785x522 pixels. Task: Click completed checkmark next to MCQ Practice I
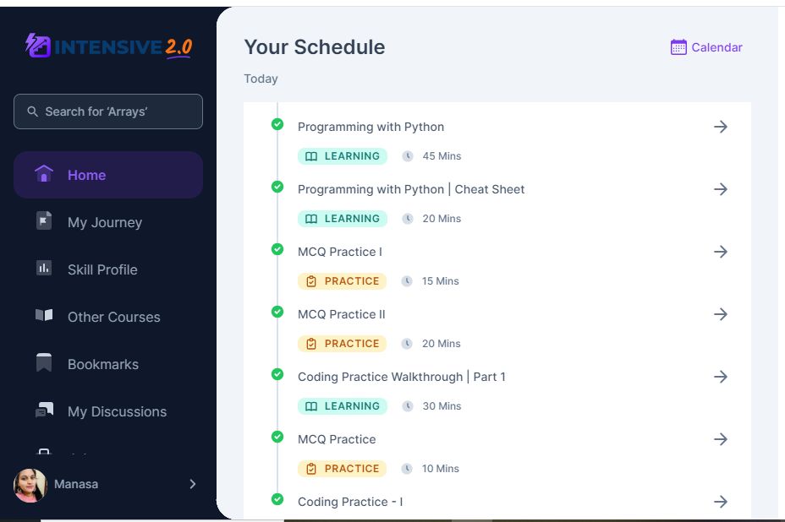[x=277, y=249]
